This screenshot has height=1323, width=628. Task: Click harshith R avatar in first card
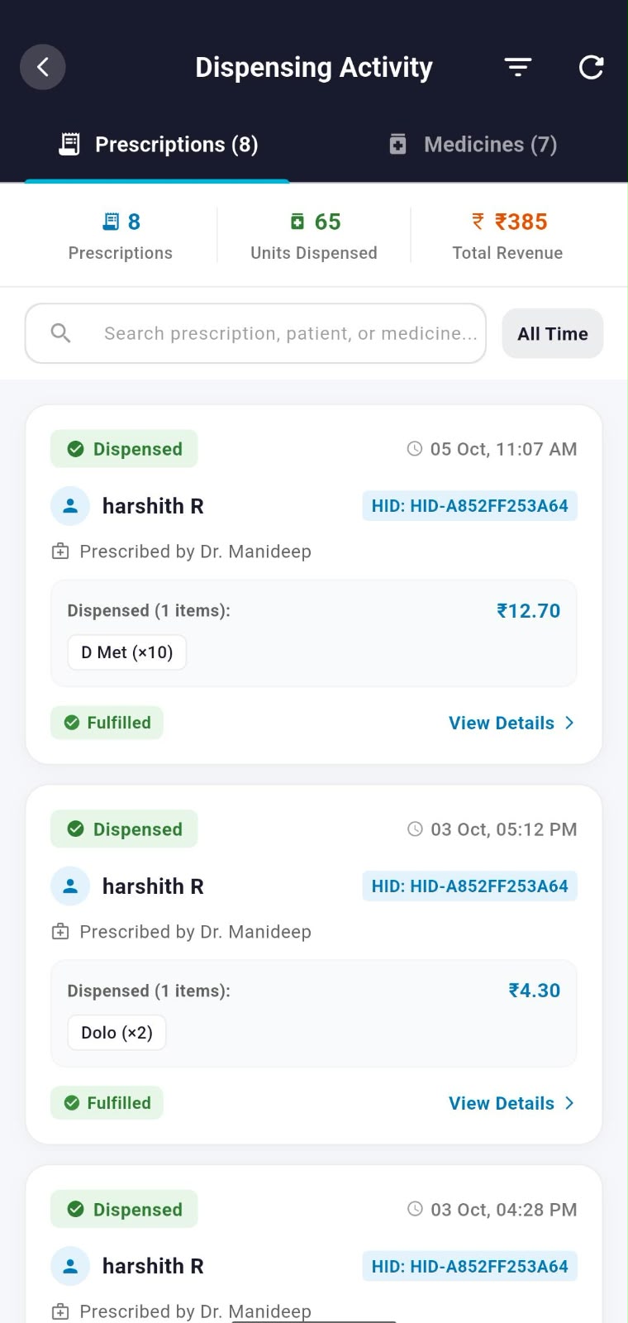click(70, 506)
